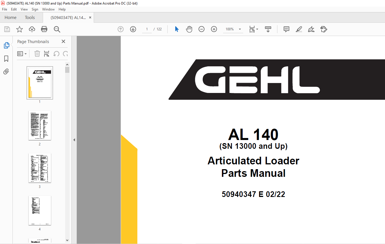Open the View menu
This screenshot has height=244, width=385.
coord(24,9)
